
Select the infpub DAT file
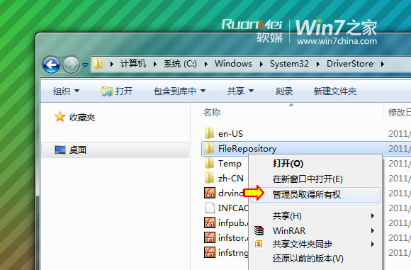point(233,223)
